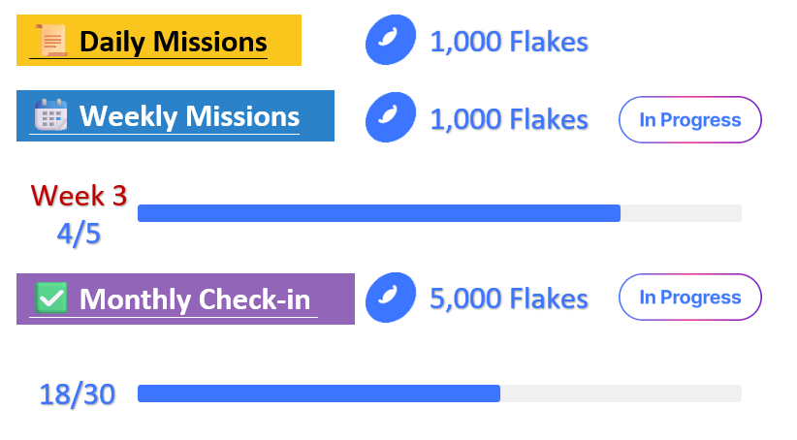The image size is (797, 440).
Task: Click the 5,000 Flakes reward text
Action: coord(509,298)
